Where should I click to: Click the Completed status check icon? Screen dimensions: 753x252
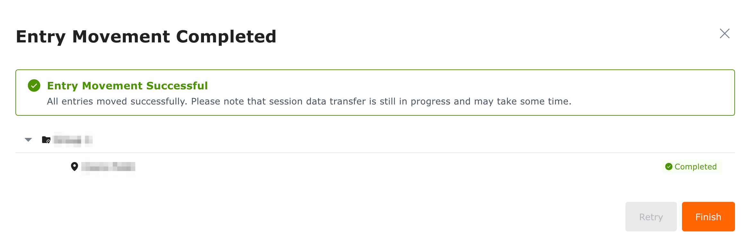pyautogui.click(x=669, y=166)
